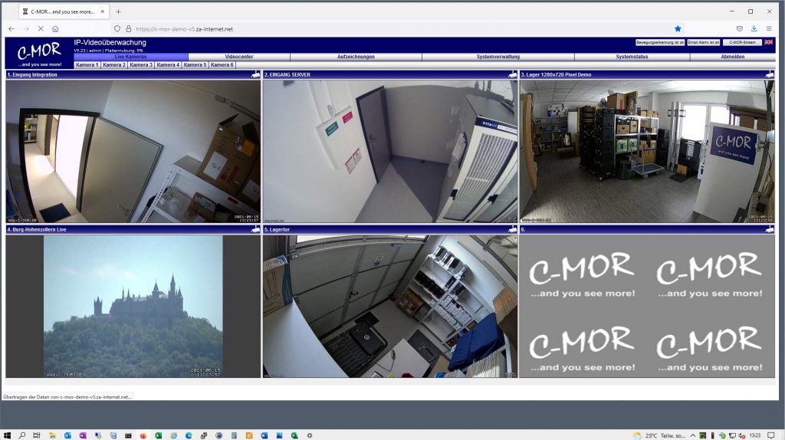Close the C-MOR browser tab
Screen dimensions: 785x440
point(103,11)
